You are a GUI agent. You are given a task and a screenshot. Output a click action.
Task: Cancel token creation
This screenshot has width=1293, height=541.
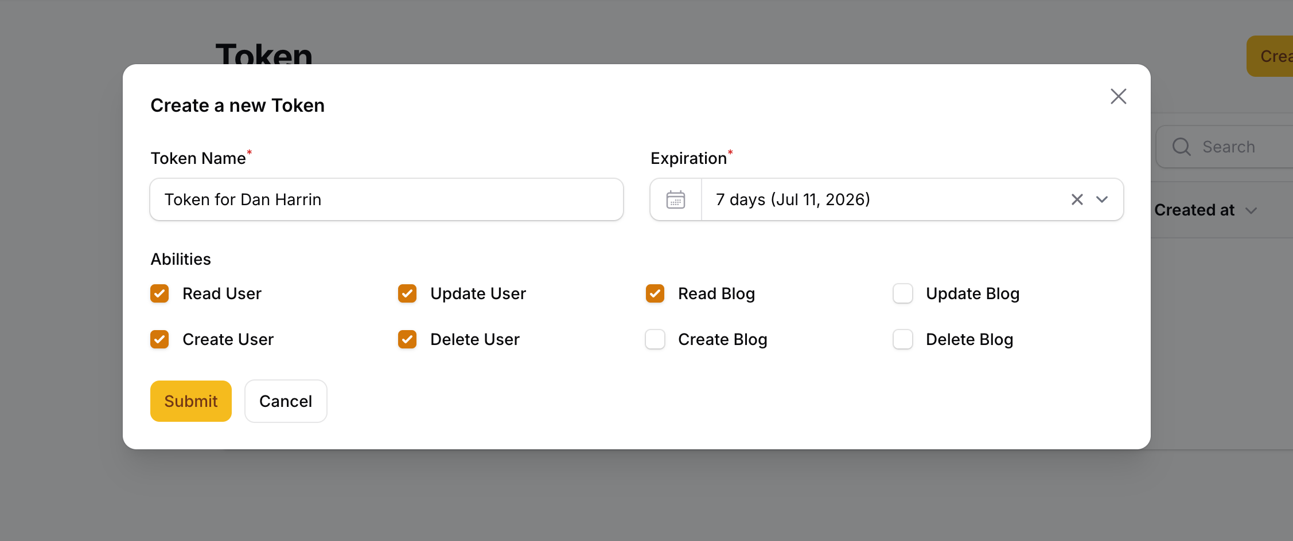286,401
